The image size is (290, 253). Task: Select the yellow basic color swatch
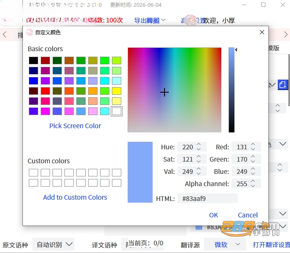(x=117, y=91)
